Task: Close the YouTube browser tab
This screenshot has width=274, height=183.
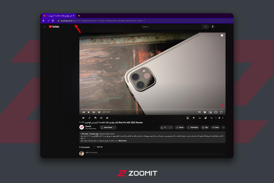Action: (74, 16)
